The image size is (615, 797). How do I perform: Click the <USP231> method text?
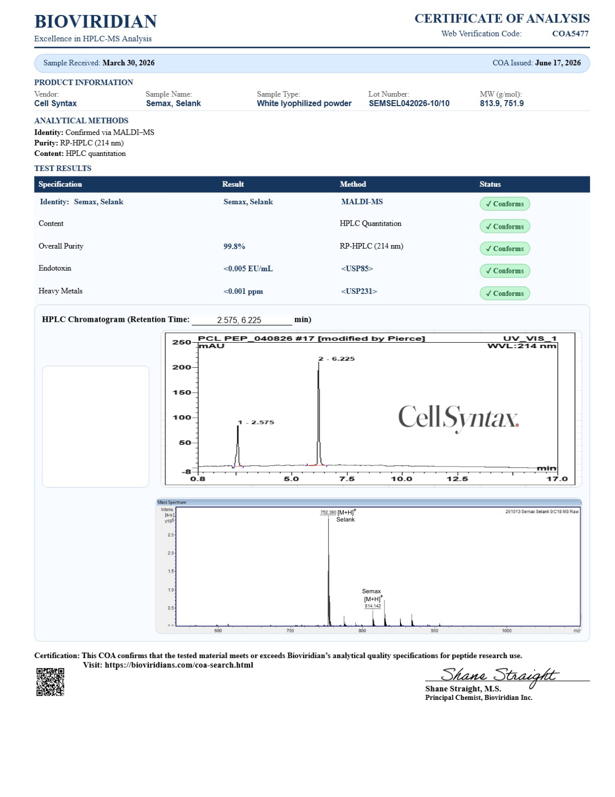[x=359, y=291]
